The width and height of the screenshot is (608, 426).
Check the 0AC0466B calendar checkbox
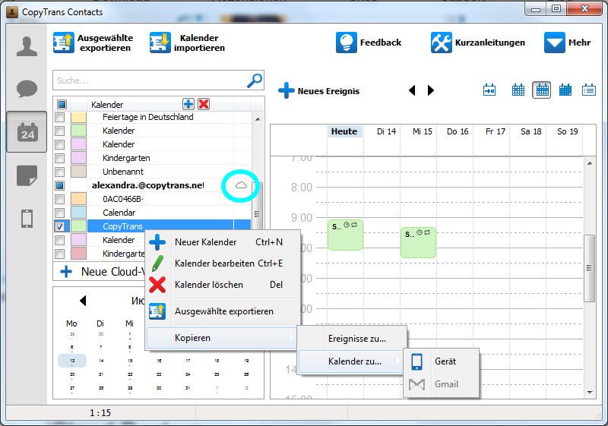[x=60, y=199]
